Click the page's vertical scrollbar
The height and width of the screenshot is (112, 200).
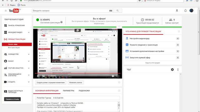tap(199, 32)
